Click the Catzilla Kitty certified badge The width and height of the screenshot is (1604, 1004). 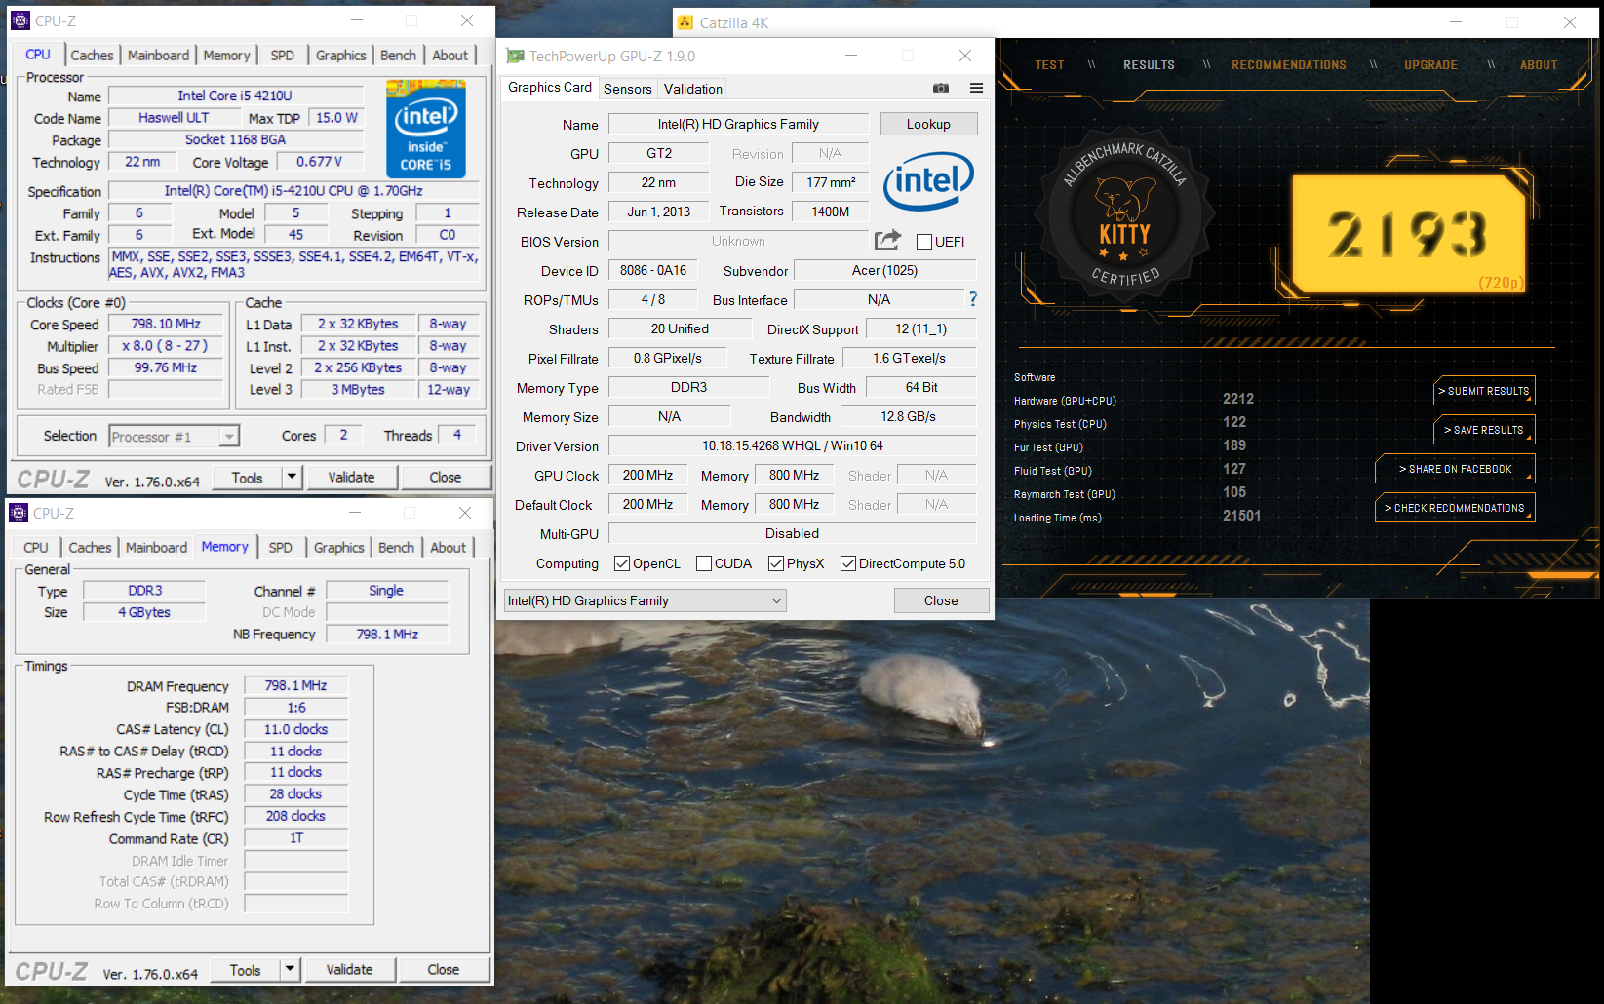[1124, 212]
